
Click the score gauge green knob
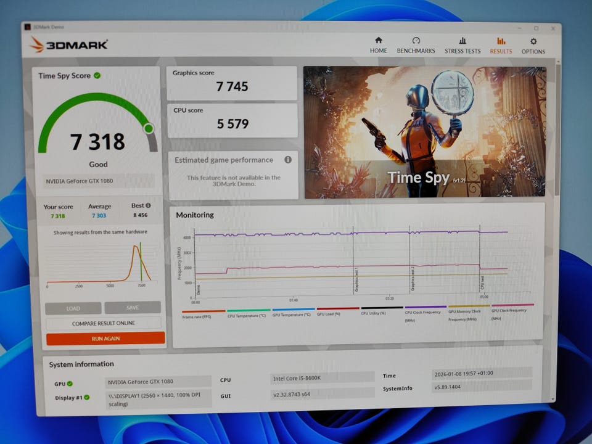(149, 128)
